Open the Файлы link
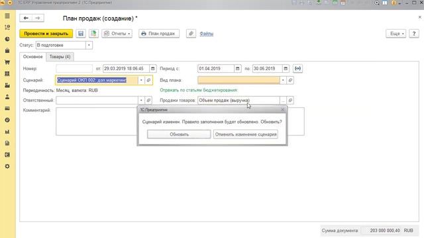The height and width of the screenshot is (238, 424). click(206, 34)
